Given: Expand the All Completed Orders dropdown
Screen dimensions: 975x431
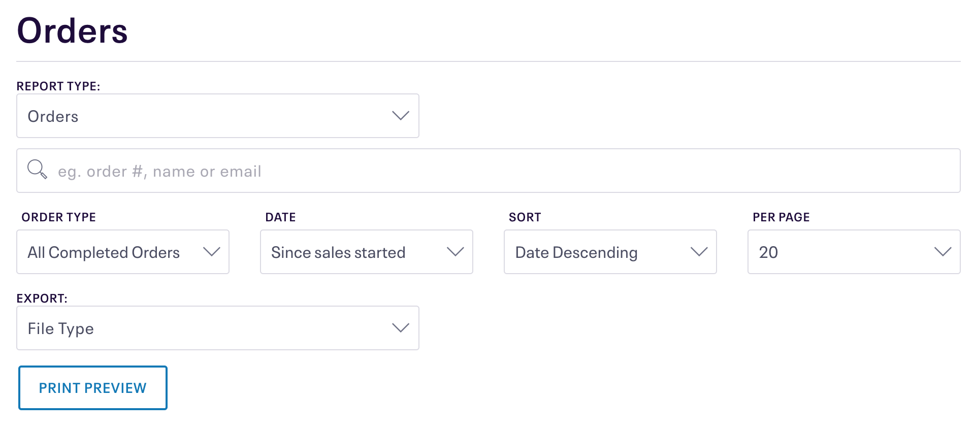Looking at the screenshot, I should pos(123,252).
